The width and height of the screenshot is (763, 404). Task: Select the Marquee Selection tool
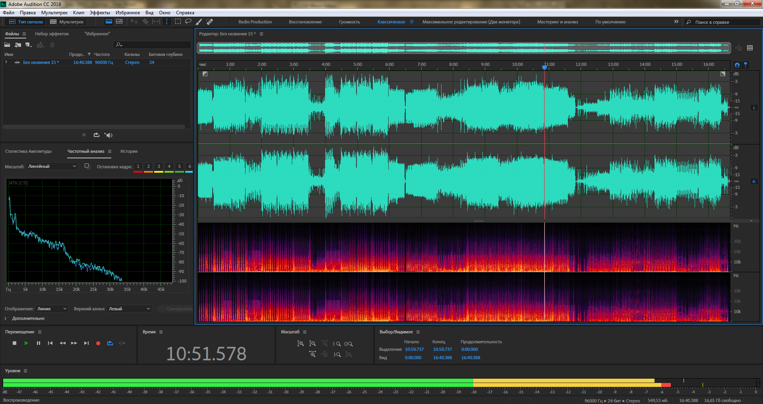point(178,21)
